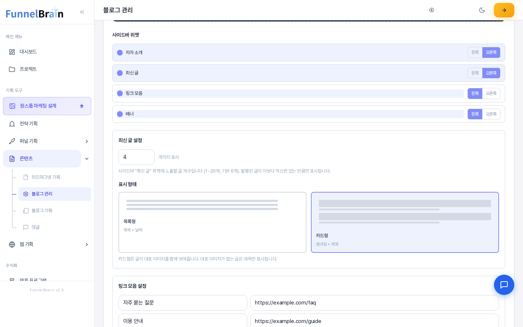Keep 최신 글 widget on 오른쪽
Viewport: 523px width, 327px height.
491,73
